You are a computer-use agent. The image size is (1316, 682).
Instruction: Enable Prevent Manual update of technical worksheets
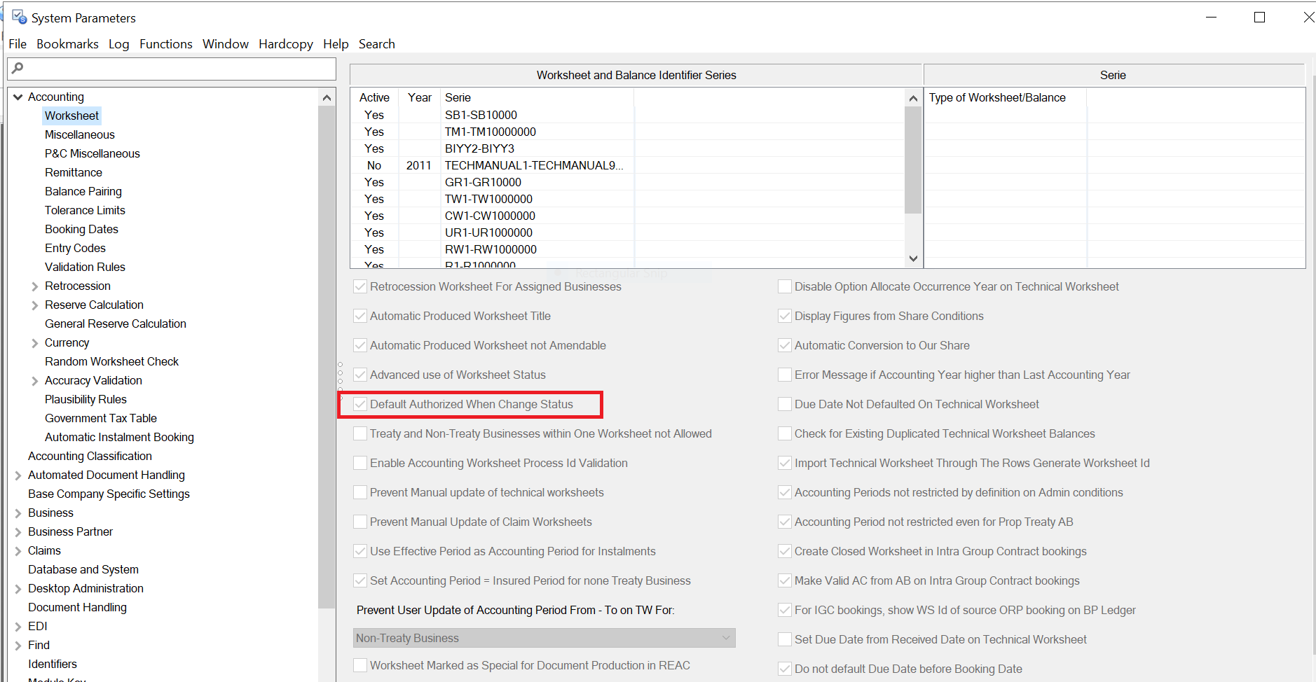(361, 492)
